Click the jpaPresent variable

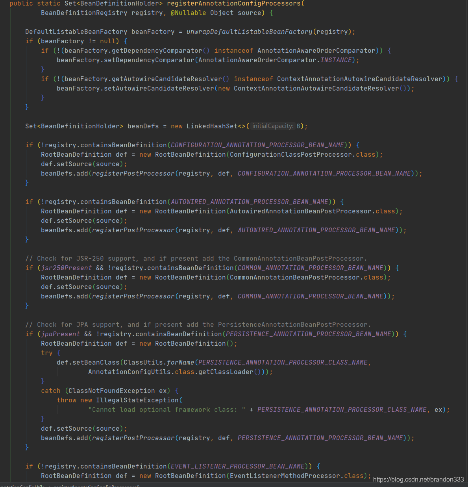(x=61, y=334)
